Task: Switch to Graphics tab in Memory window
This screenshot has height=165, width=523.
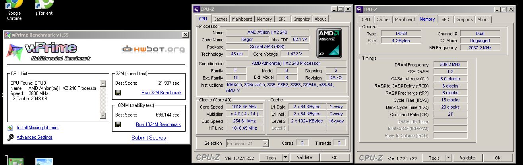Action: tap(465, 19)
